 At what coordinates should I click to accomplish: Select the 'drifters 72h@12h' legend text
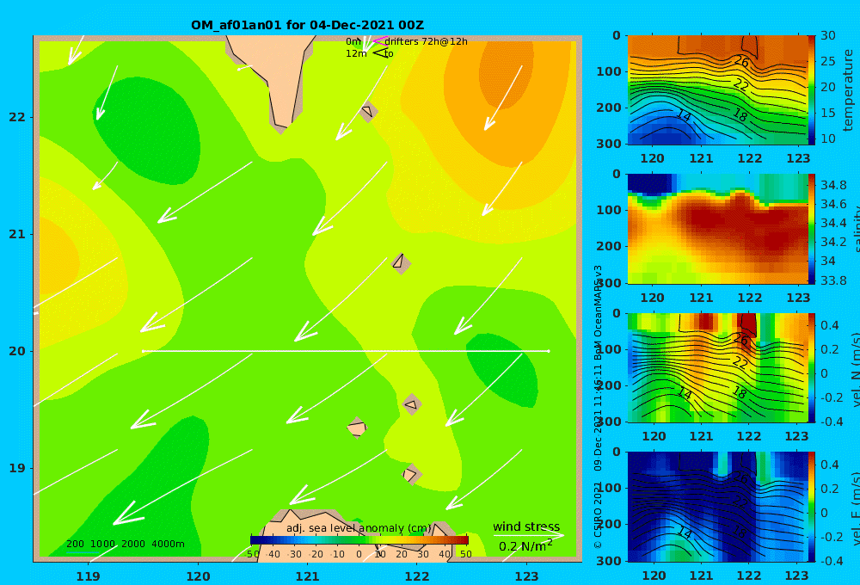tap(427, 41)
